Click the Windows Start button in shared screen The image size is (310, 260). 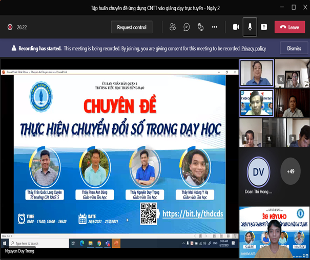click(4, 244)
